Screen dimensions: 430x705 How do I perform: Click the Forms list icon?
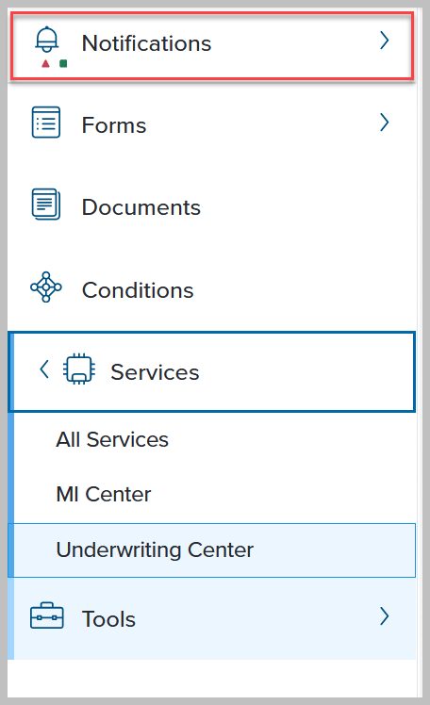pyautogui.click(x=46, y=123)
